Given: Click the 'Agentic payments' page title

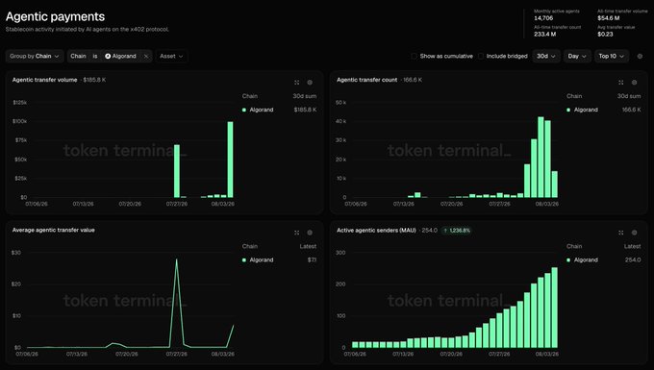Looking at the screenshot, I should [55, 16].
